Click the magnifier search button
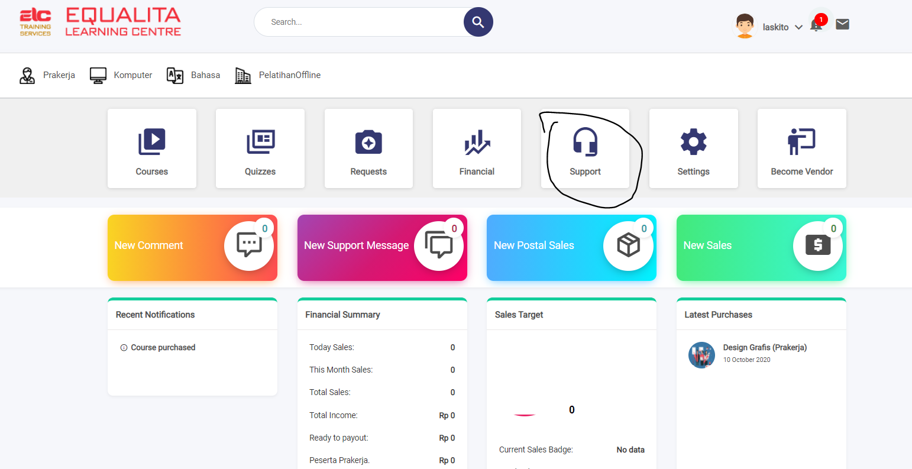Screen dimensions: 912x469 tap(478, 22)
